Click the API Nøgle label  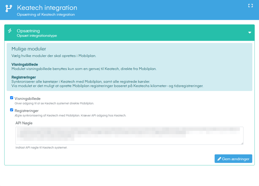tap(24, 123)
